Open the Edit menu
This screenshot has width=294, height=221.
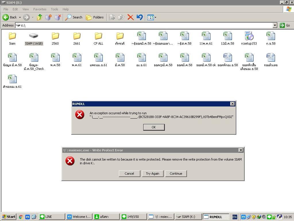pos(15,9)
